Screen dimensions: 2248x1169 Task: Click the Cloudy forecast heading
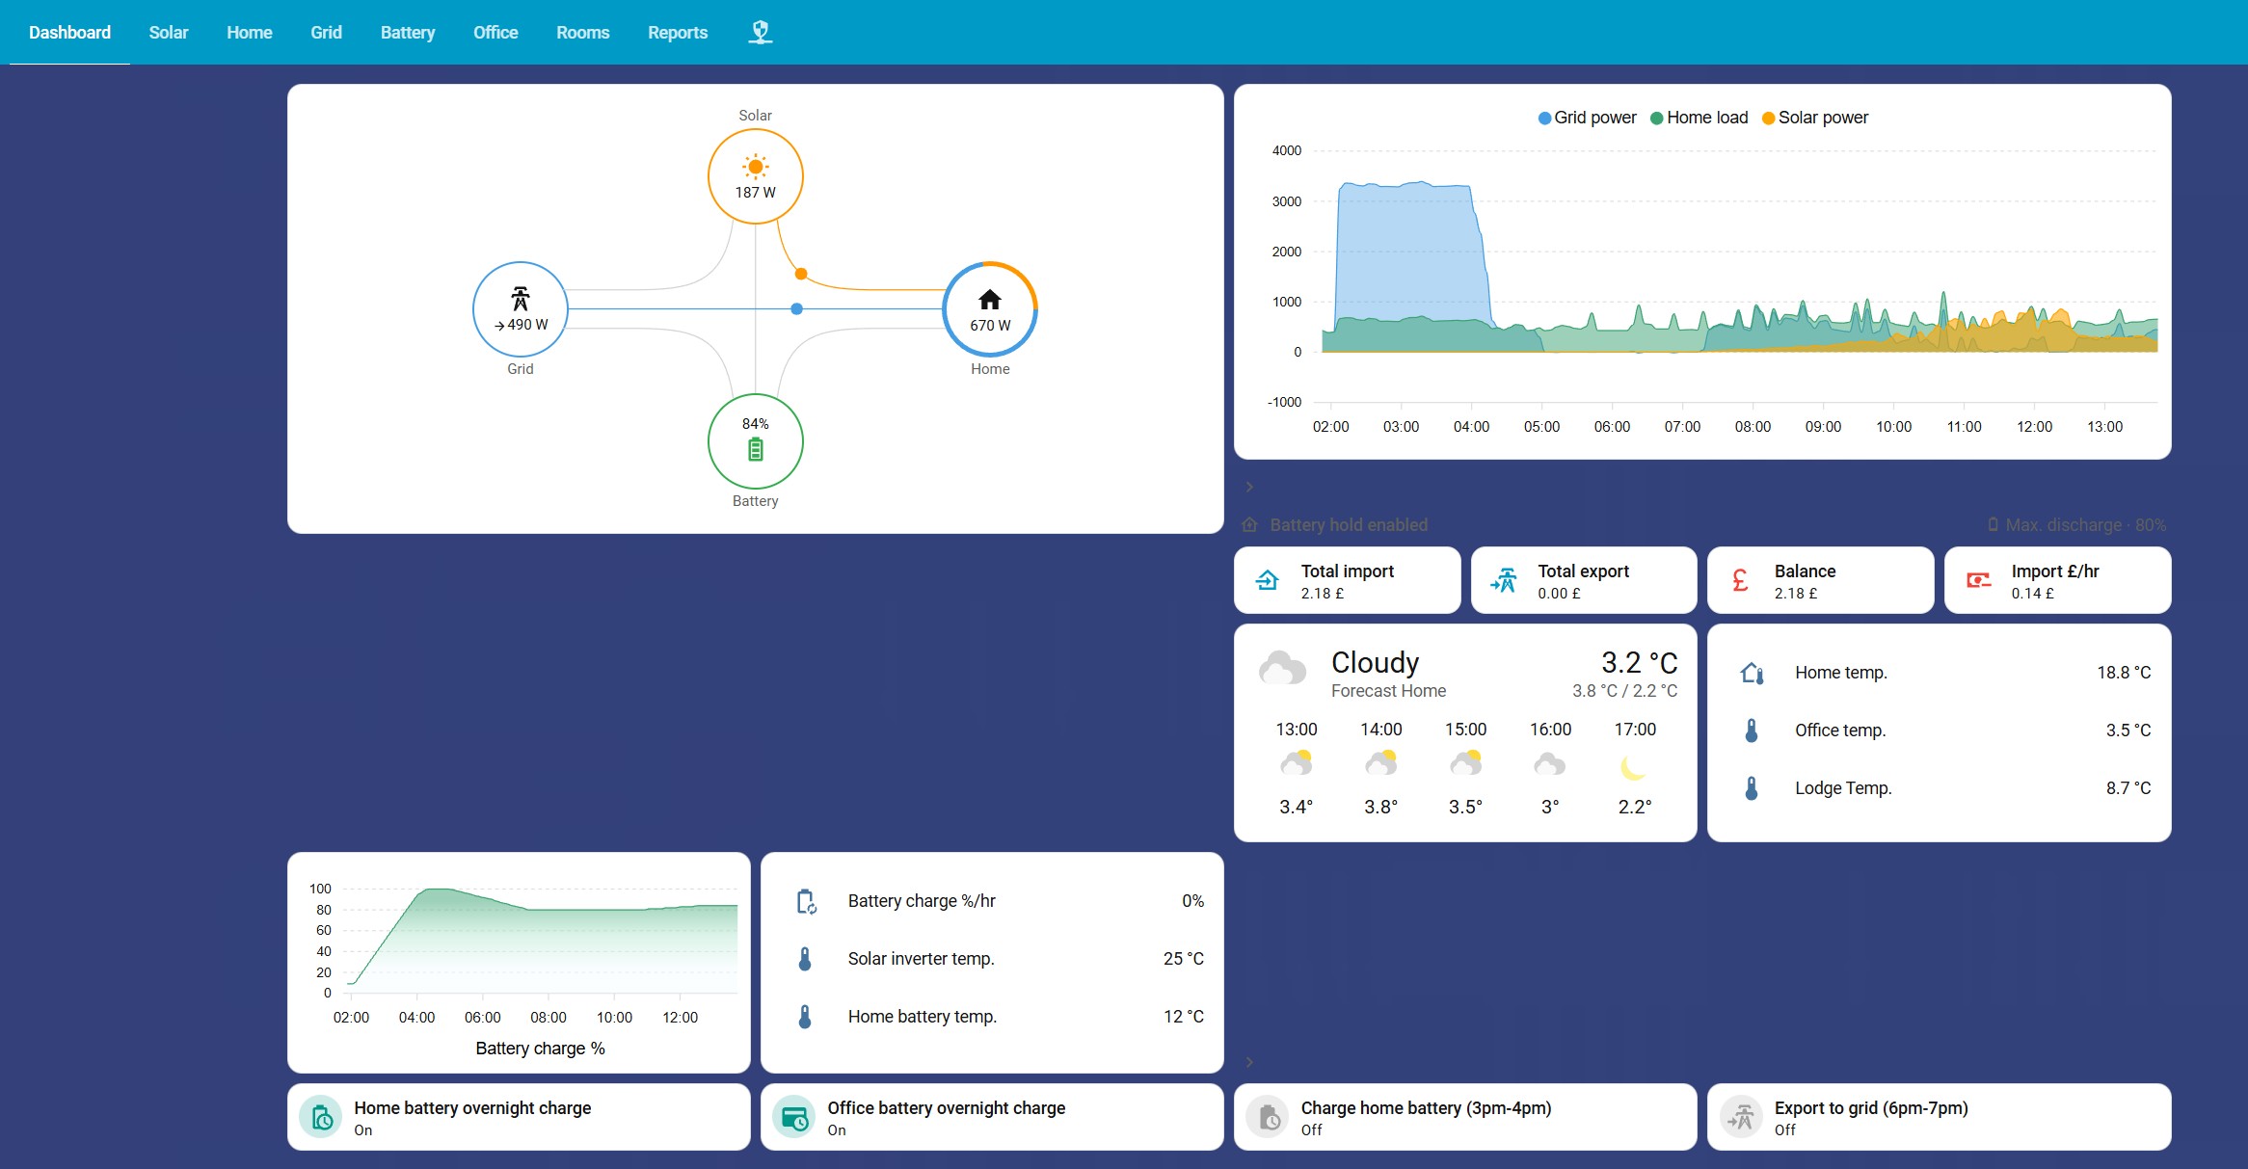tap(1375, 663)
